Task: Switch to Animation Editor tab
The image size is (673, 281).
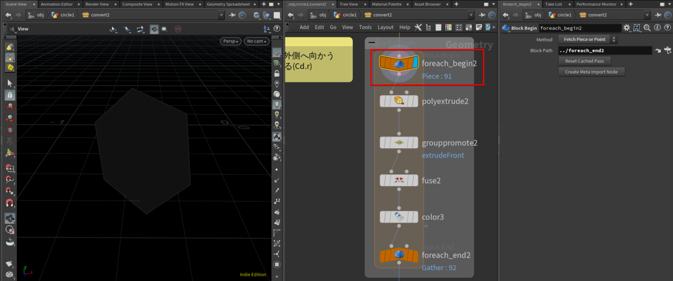Action: [x=57, y=4]
